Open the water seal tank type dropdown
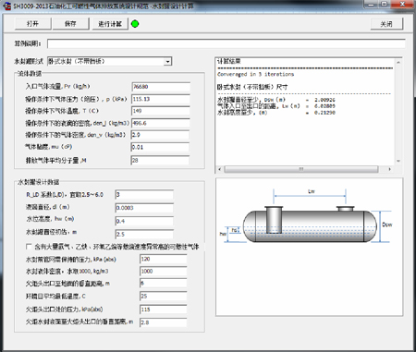The image size is (416, 352). coord(167,62)
